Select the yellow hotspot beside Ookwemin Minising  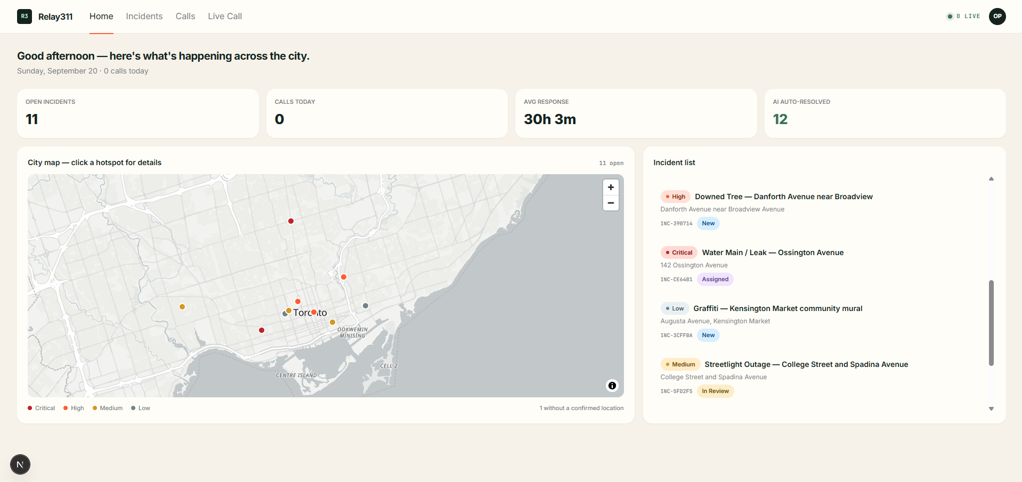tap(332, 322)
